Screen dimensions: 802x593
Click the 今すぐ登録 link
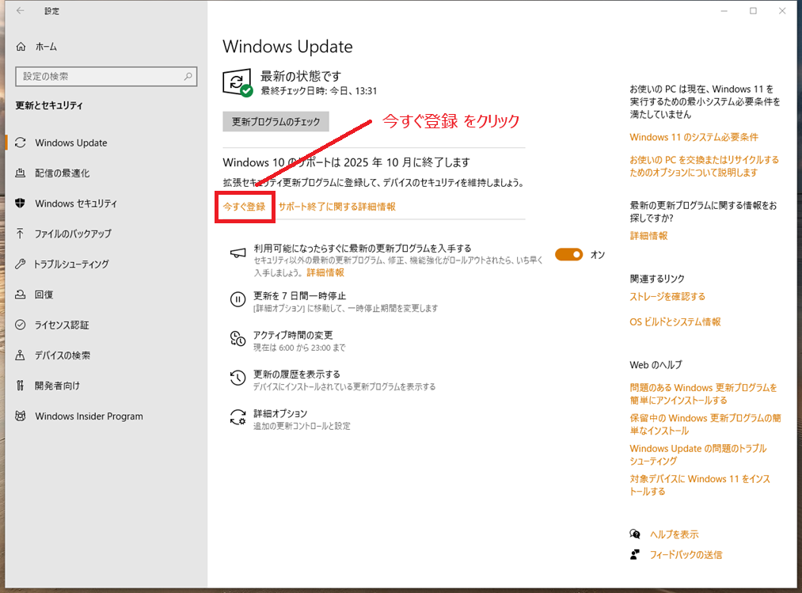tap(244, 207)
